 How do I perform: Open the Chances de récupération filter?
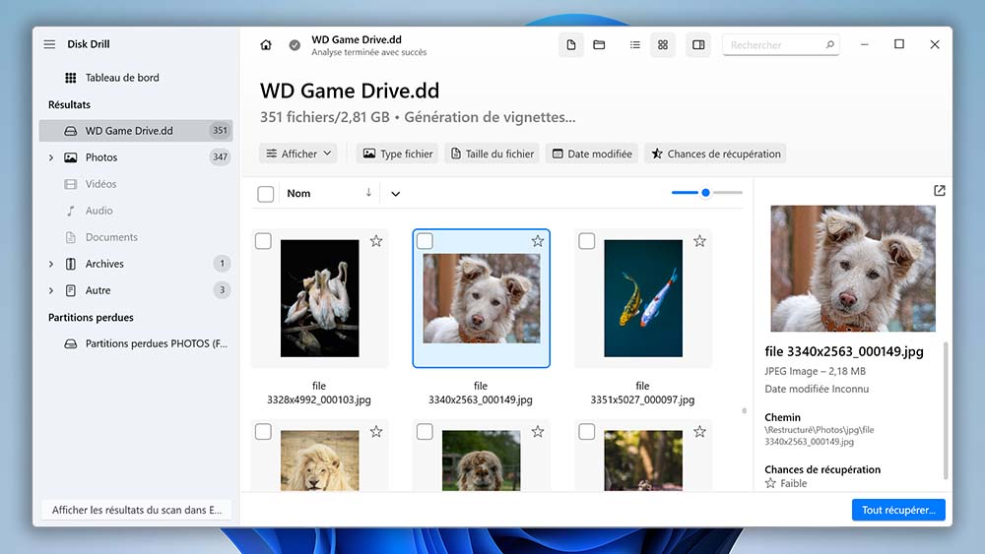pos(715,154)
